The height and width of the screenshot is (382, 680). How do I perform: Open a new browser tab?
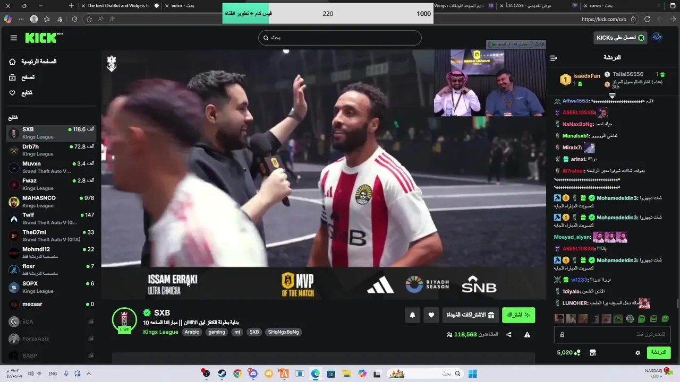(x=71, y=5)
